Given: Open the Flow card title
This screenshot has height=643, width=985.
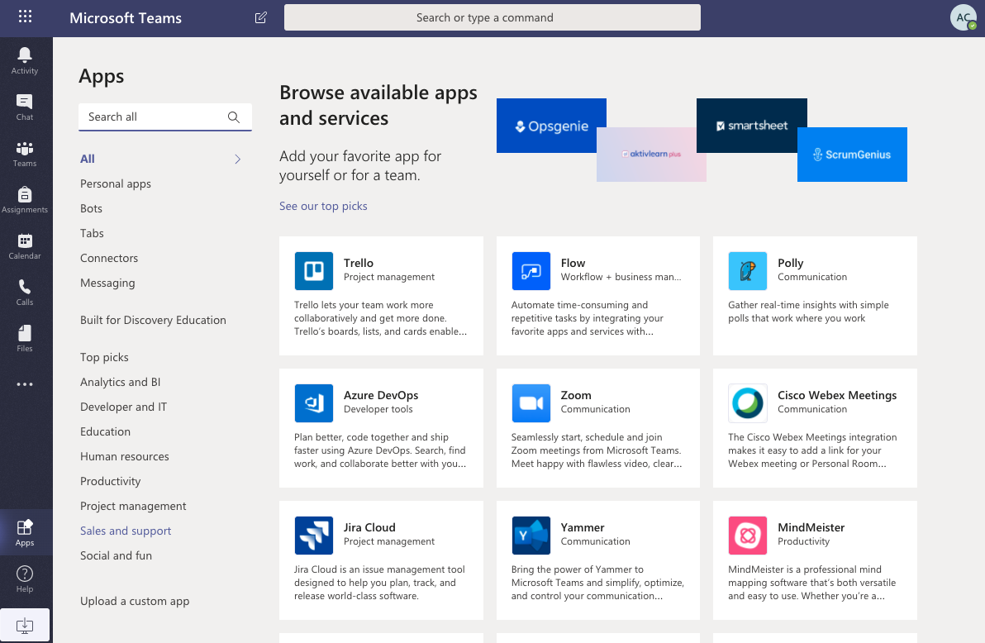Looking at the screenshot, I should coord(573,263).
